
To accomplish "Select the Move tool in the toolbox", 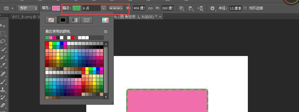I will [x=3, y=25].
